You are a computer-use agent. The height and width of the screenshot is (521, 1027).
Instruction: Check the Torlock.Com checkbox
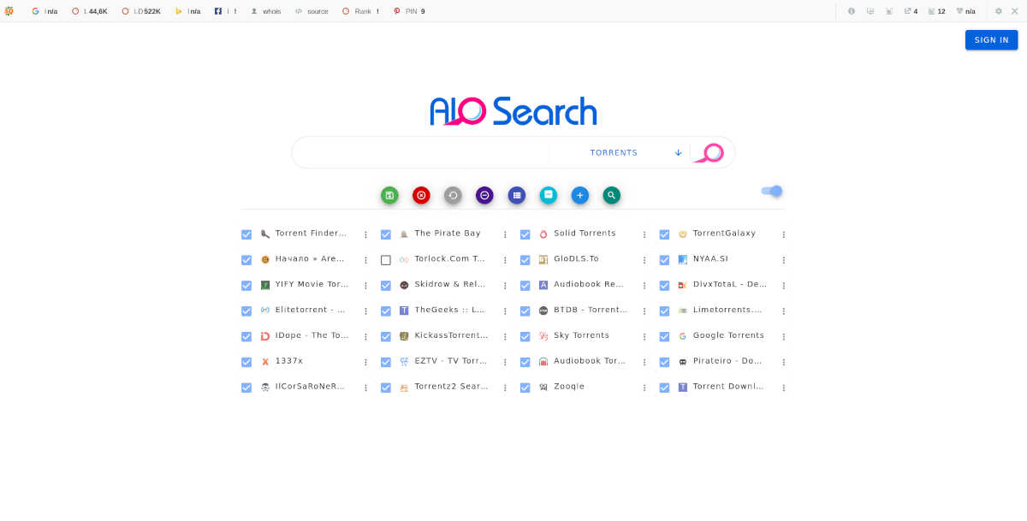coord(386,260)
